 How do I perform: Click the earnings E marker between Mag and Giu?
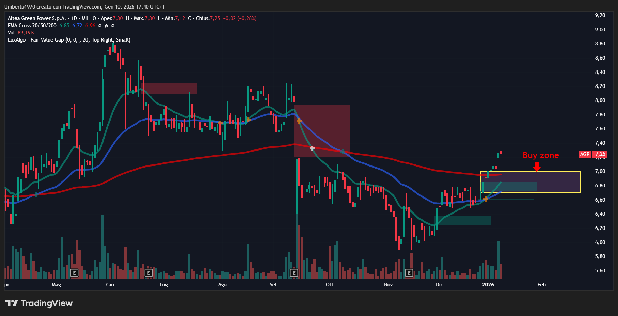tap(74, 273)
